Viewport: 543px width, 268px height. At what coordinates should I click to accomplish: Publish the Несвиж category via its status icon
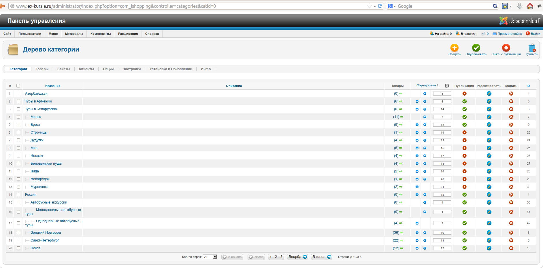click(464, 156)
